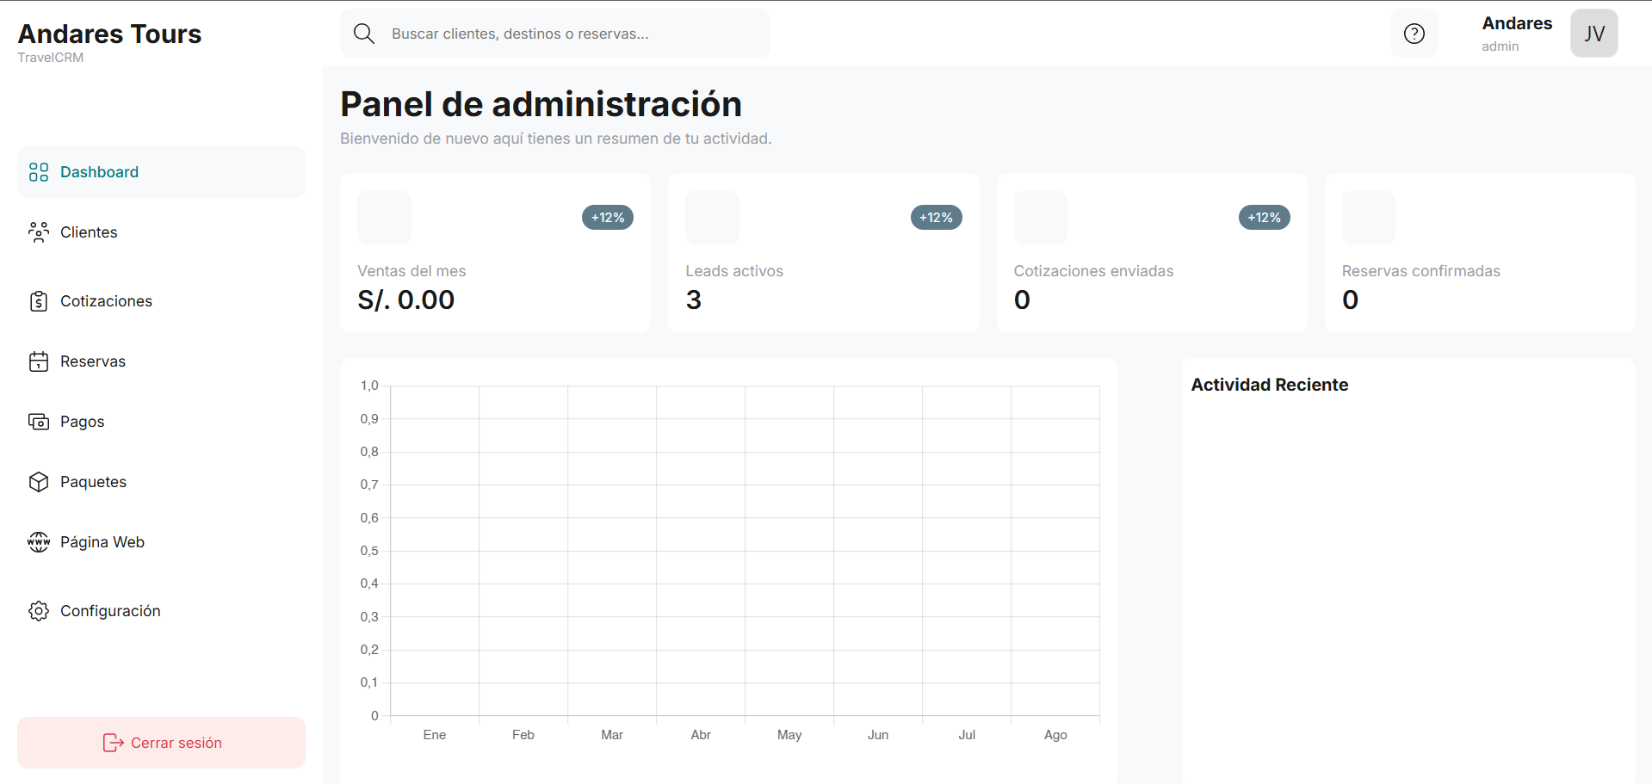Click the Cotizaciones enviadas card label
Screen dimensions: 1652x784
point(1093,271)
